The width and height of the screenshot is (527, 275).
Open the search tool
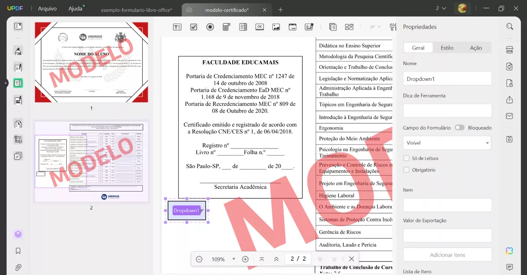point(509,26)
